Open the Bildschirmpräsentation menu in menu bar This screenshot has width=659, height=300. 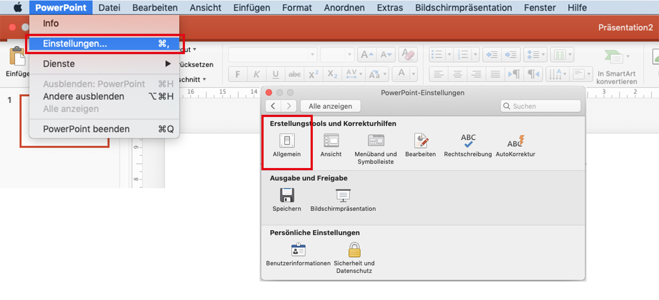point(463,7)
